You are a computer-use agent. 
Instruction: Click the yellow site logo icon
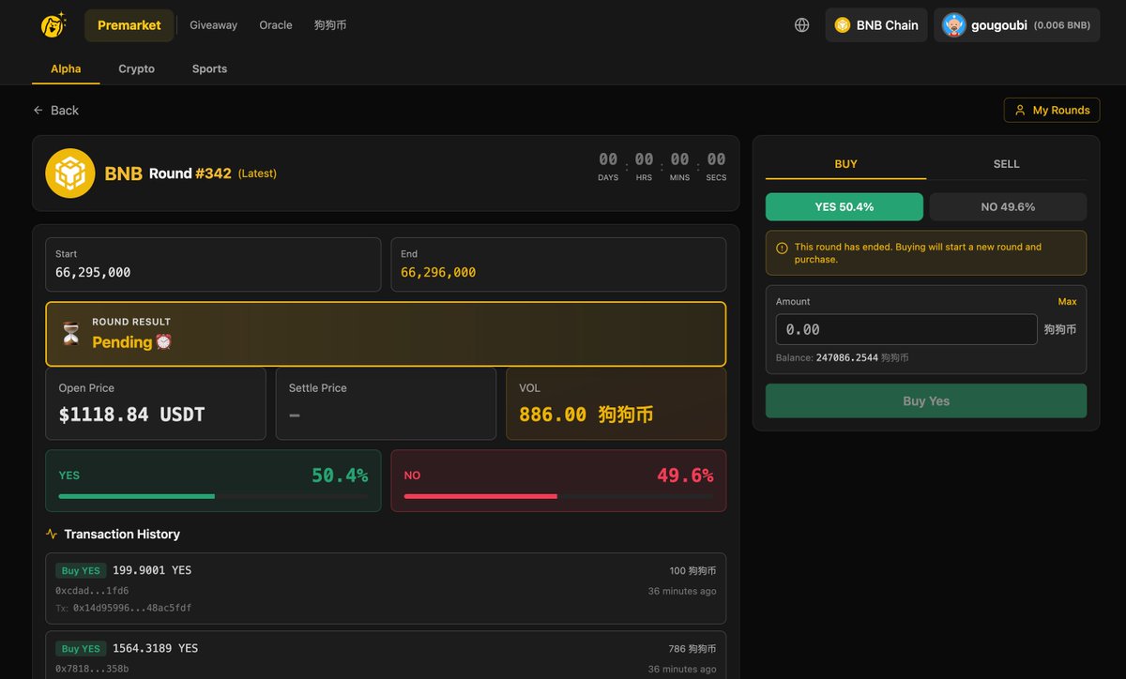coord(53,25)
